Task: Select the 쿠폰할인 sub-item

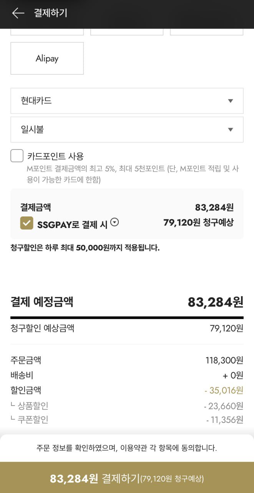Action: pos(33,419)
